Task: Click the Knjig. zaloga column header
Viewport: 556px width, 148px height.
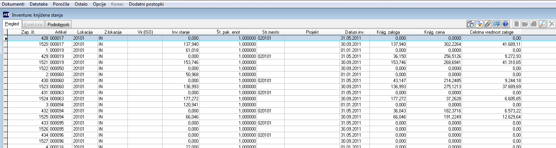Action: coord(388,32)
